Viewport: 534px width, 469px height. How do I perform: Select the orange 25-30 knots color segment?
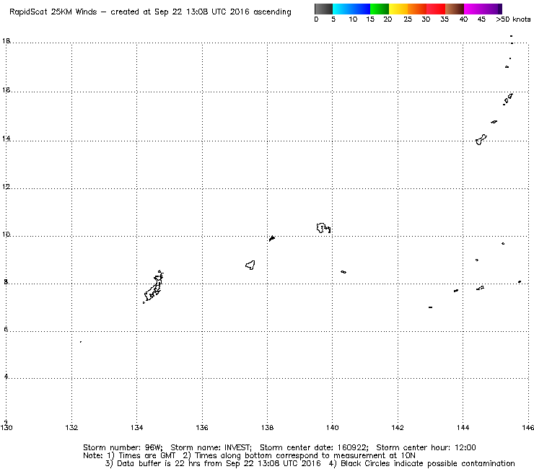[x=417, y=9]
